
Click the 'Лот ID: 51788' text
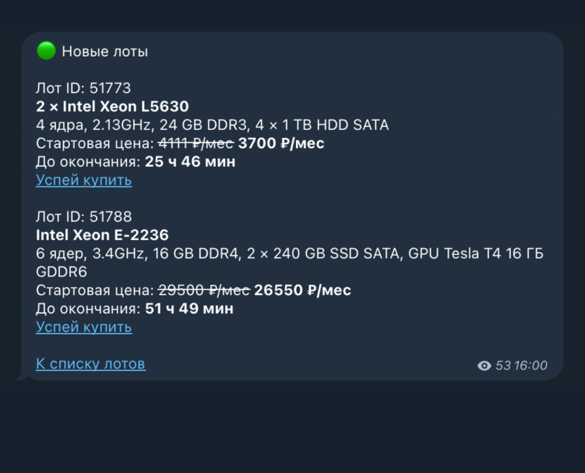83,217
